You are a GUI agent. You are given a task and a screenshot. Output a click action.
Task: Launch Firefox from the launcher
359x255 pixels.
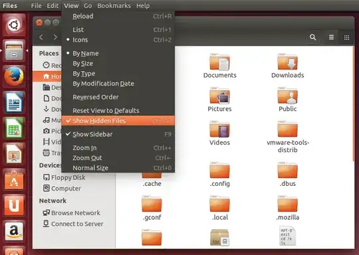pos(14,76)
